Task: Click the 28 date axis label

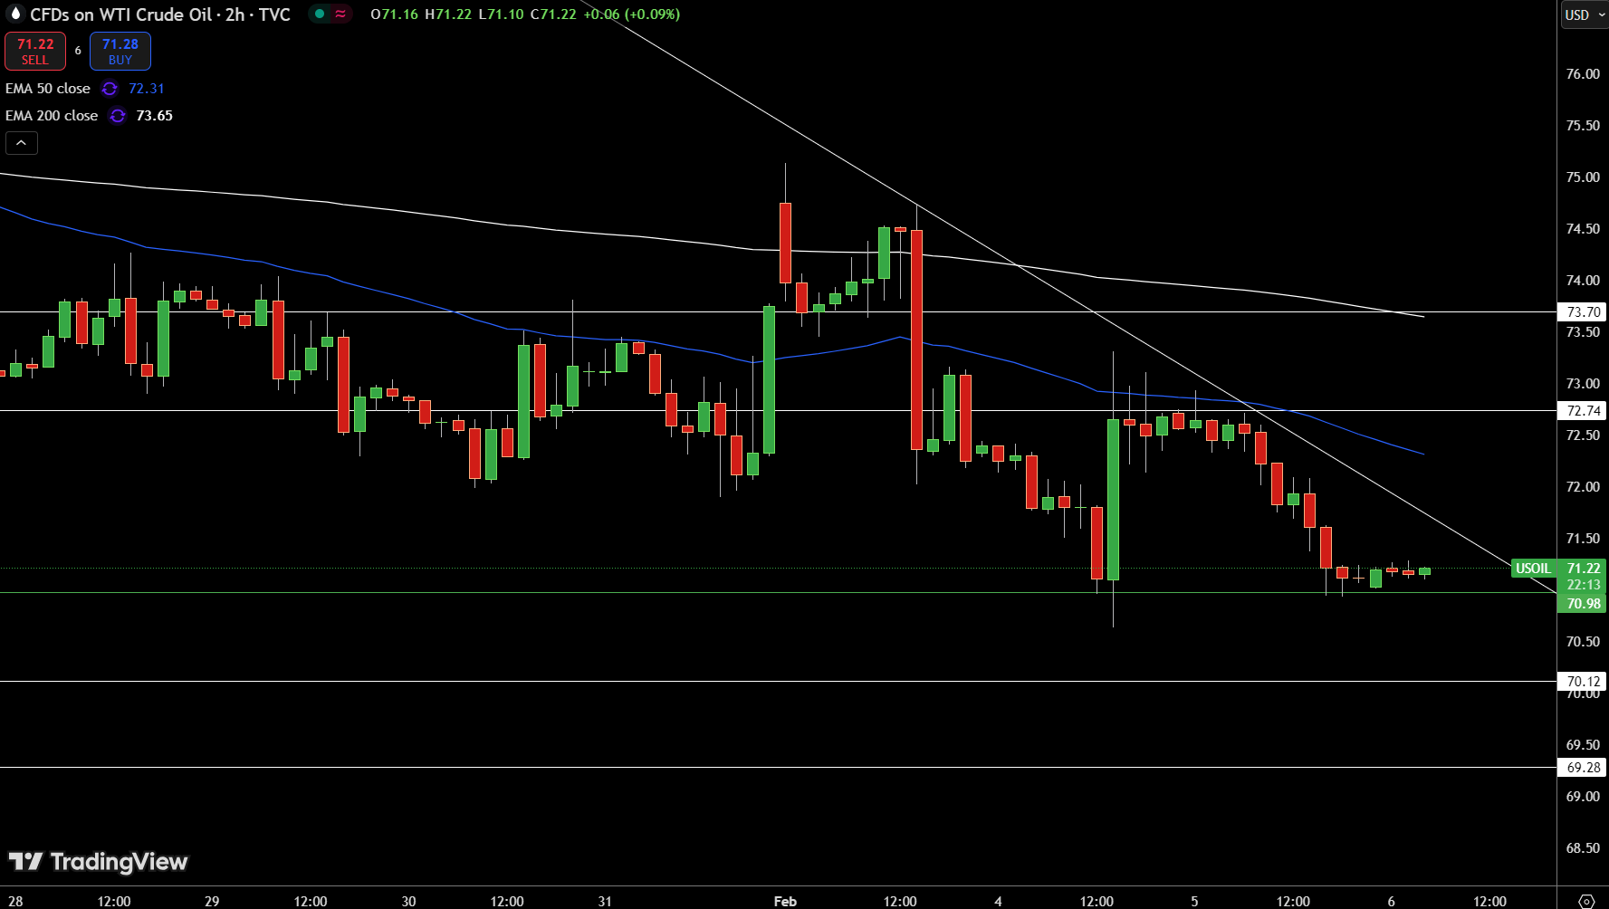Action: (15, 901)
